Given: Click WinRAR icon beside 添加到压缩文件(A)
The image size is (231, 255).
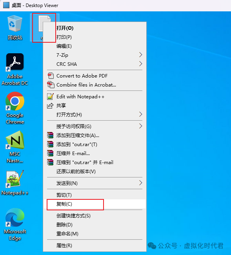Looking at the screenshot, I should 50,135.
